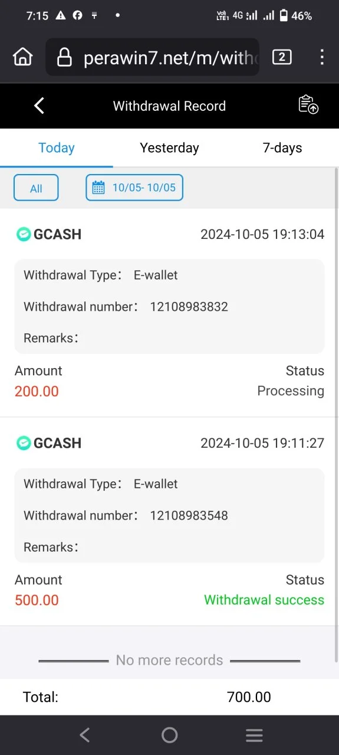
Task: Tap the clipboard upload icon in header
Action: point(308,104)
